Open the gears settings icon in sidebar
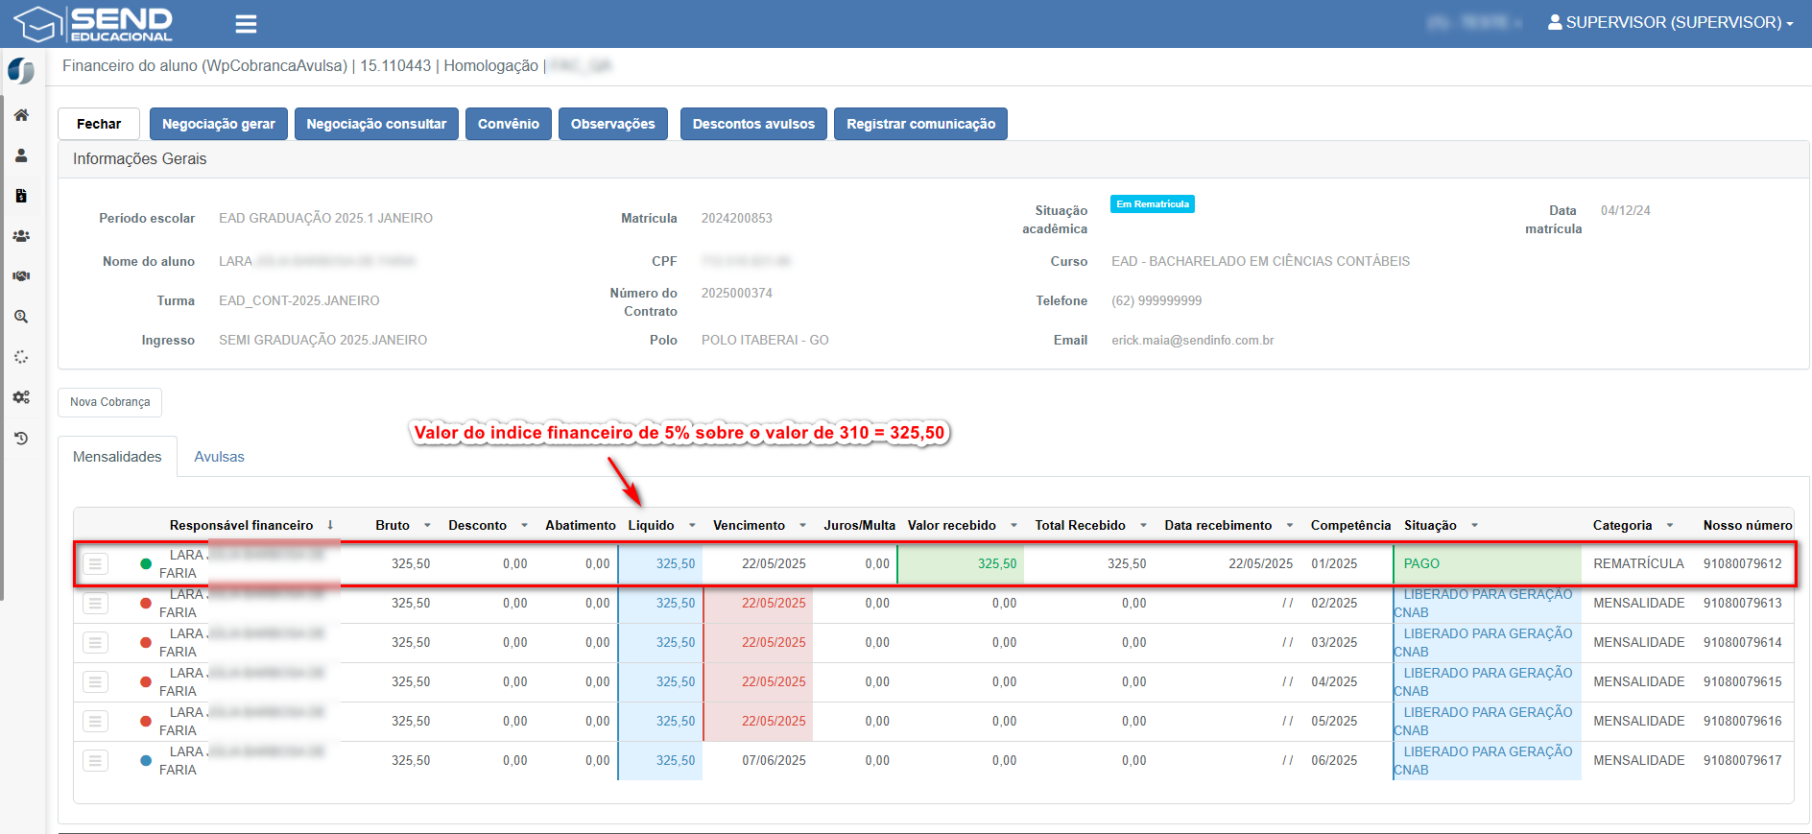The width and height of the screenshot is (1812, 834). pos(21,397)
